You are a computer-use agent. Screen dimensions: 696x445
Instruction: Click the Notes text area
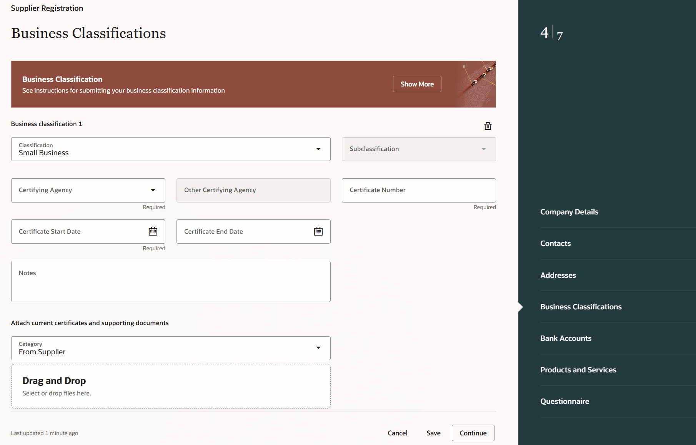coord(171,281)
